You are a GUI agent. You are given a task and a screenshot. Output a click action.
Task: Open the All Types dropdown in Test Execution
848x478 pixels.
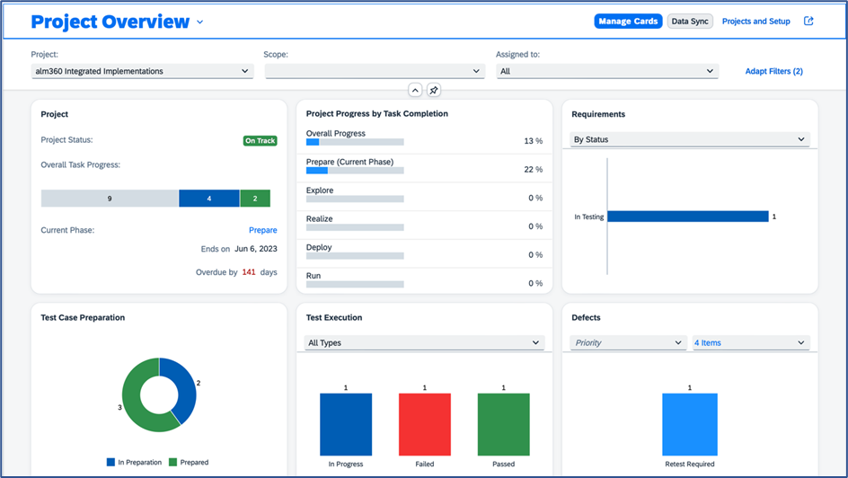(x=424, y=342)
